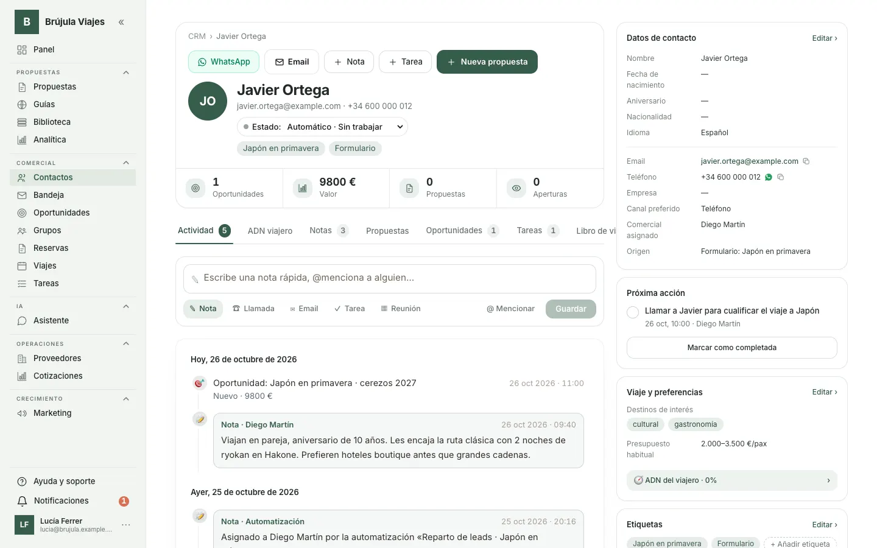Switch to the ADN viajero tab
The width and height of the screenshot is (877, 548).
point(270,231)
